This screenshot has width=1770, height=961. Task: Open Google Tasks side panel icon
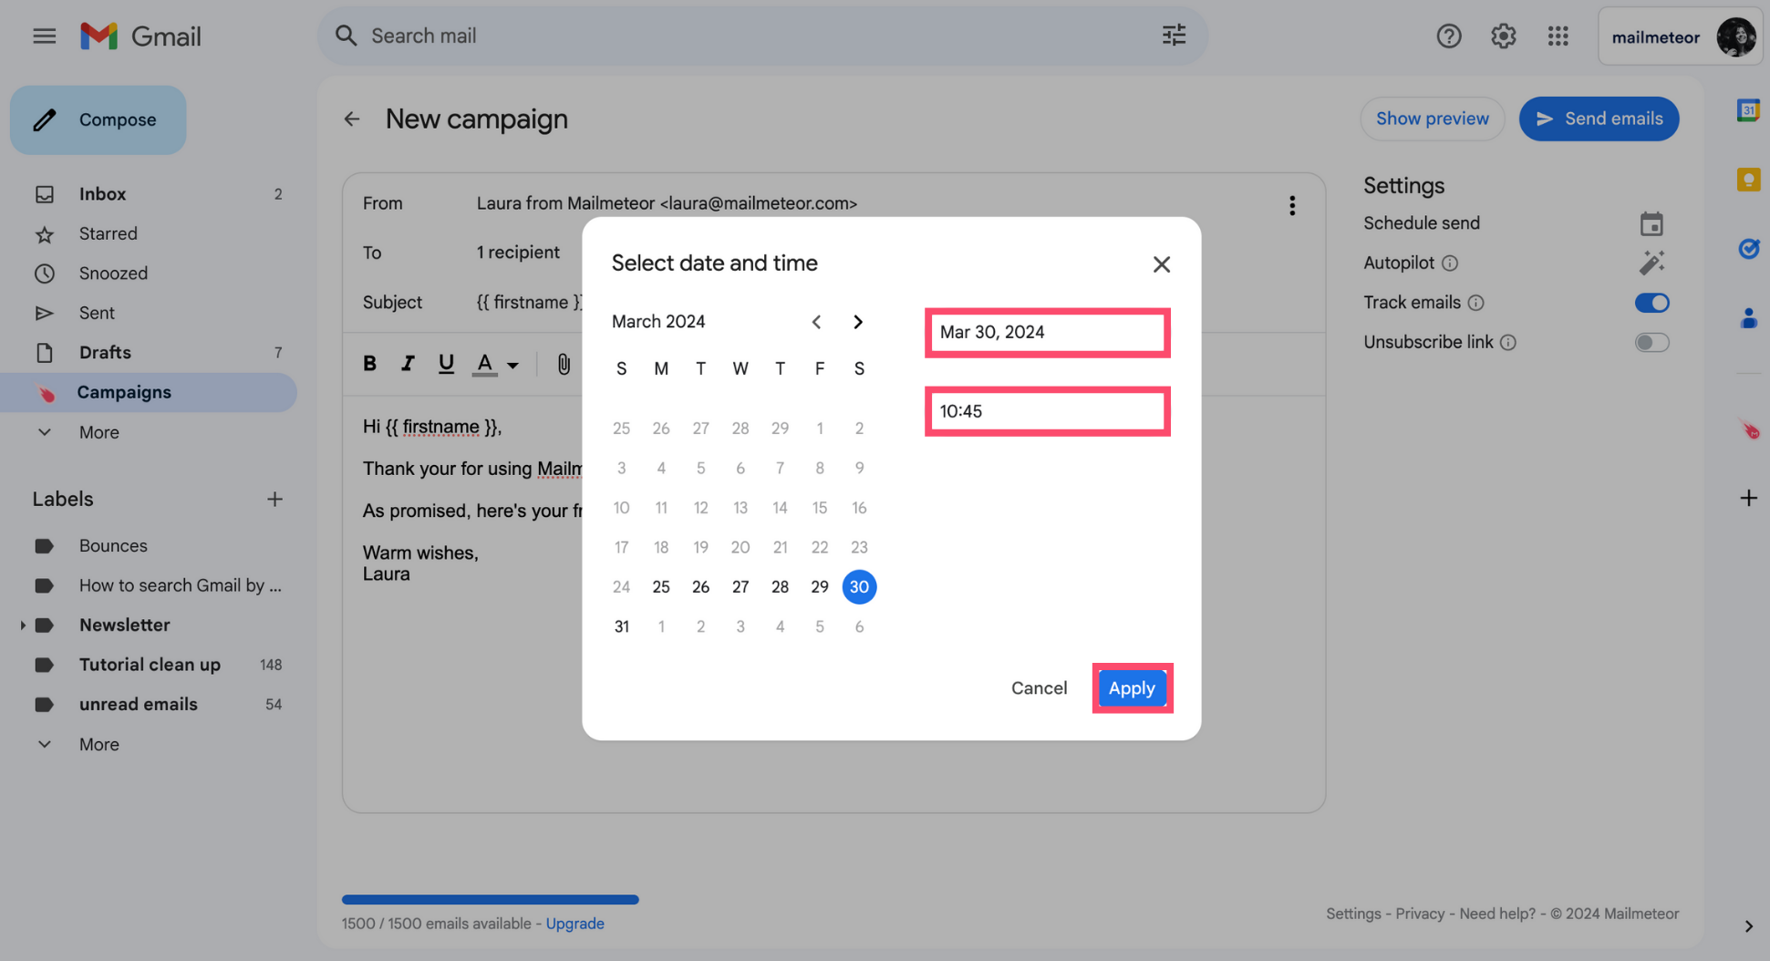click(1747, 249)
